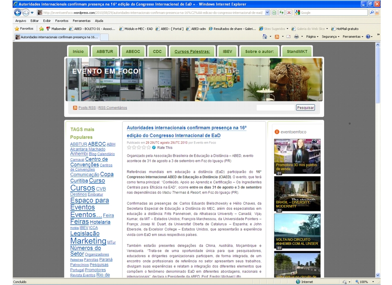The width and height of the screenshot is (392, 285).
Task: Select the Autoridades internacionais browser tab
Action: [x=57, y=37]
